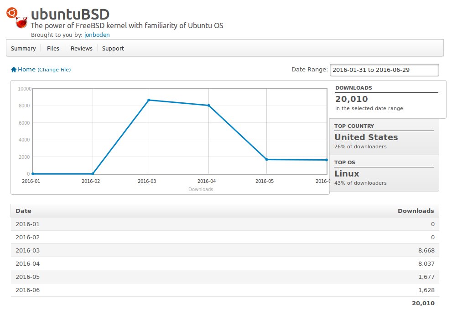The image size is (452, 313).
Task: Click the ubuntuBSD project logo icon
Action: [x=17, y=18]
